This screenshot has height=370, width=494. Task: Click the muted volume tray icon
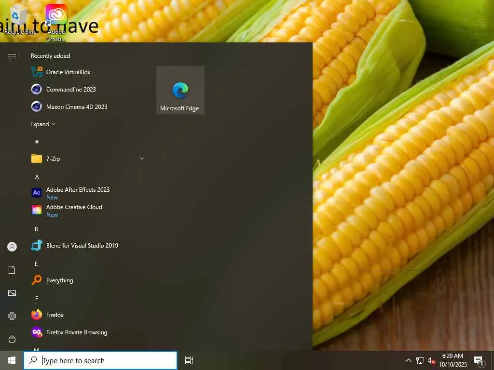(x=431, y=360)
